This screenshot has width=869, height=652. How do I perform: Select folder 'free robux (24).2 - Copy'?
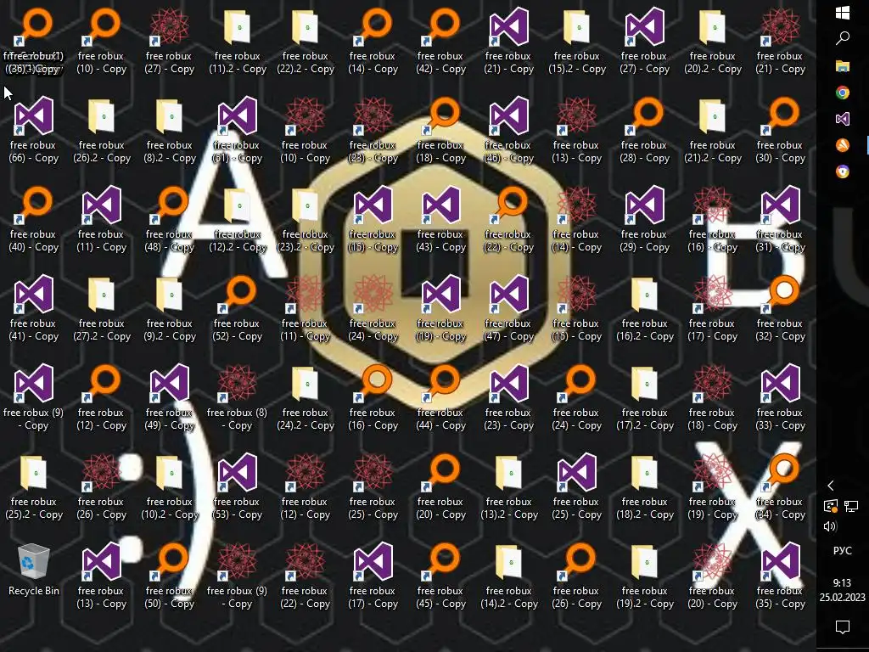point(306,398)
